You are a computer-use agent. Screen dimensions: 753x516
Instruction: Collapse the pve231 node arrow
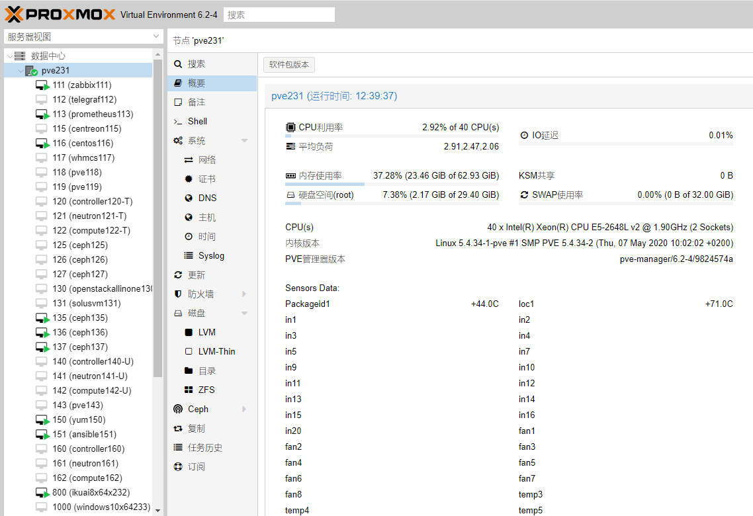click(x=21, y=71)
